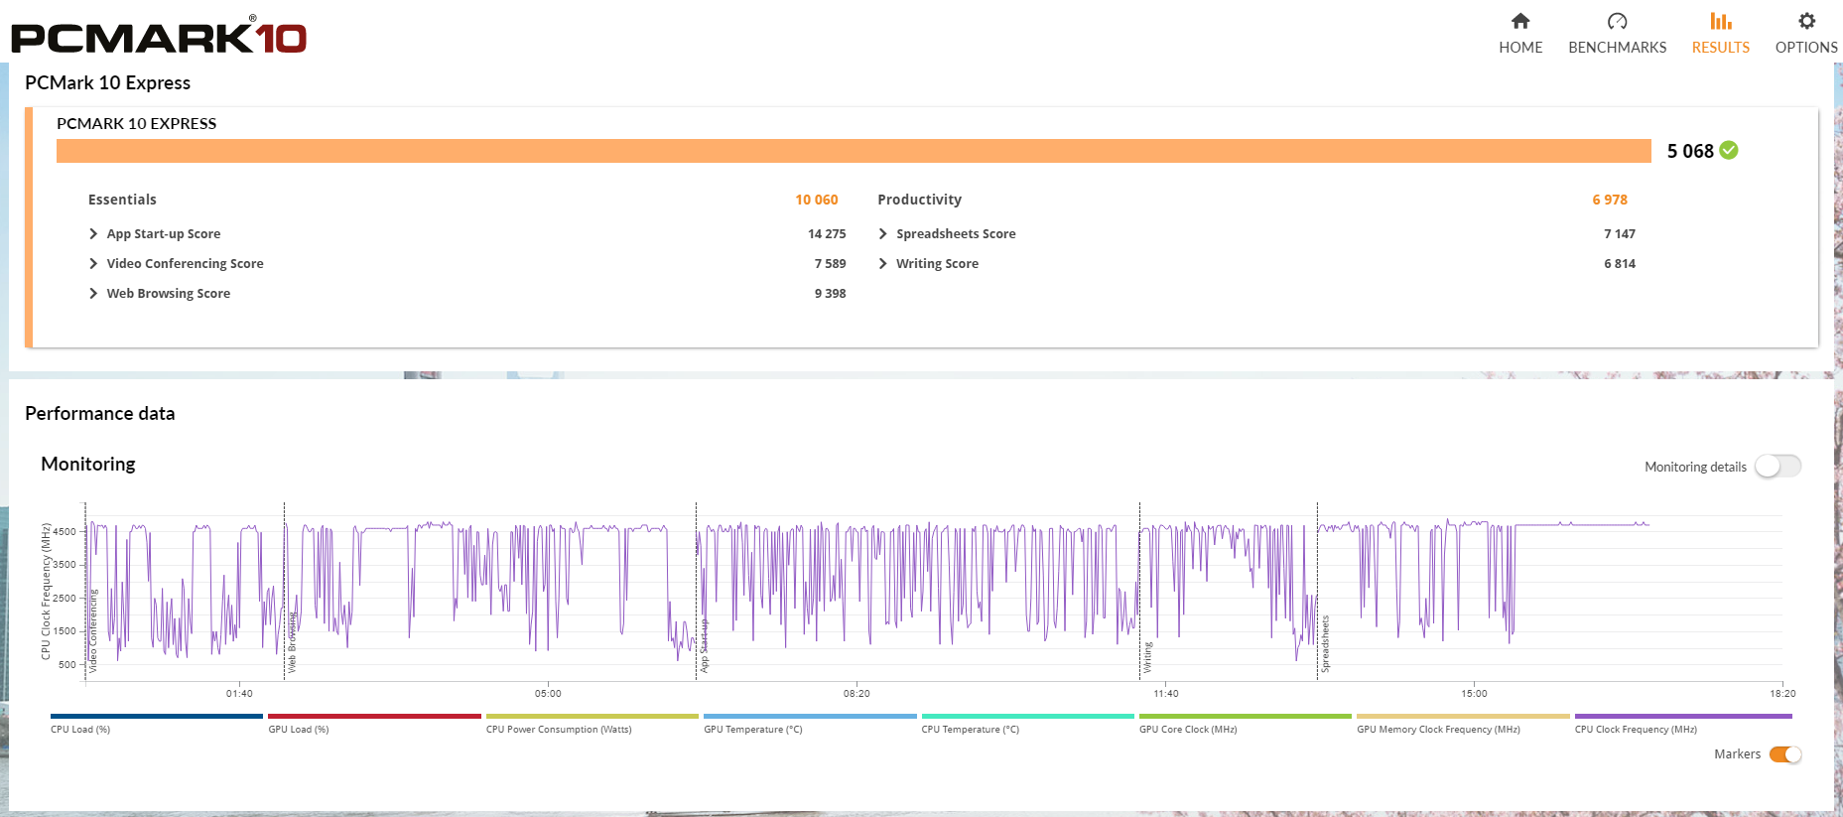Open Options using the gear icon
The width and height of the screenshot is (1843, 817).
tap(1806, 21)
